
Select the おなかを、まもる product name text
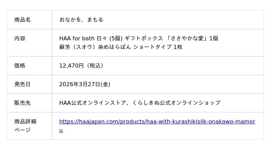(81, 20)
